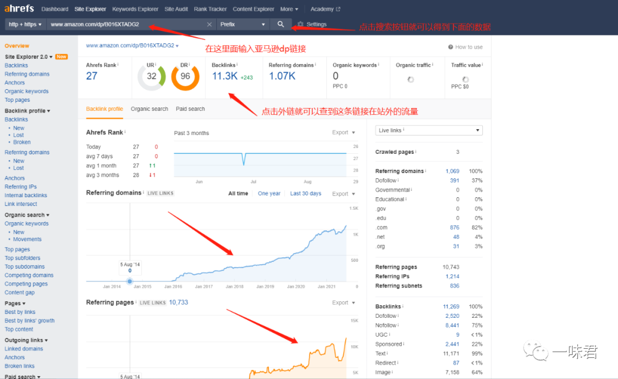
Task: Open the More menu dropdown
Action: 289,9
